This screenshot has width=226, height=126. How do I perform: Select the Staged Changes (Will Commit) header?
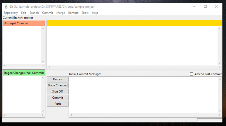pos(24,73)
